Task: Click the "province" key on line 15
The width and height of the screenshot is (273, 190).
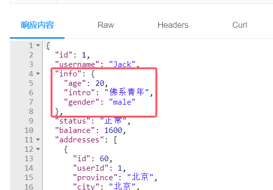Action: pos(95,178)
